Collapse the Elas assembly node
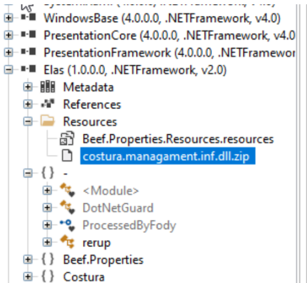The image size is (307, 283). point(8,70)
